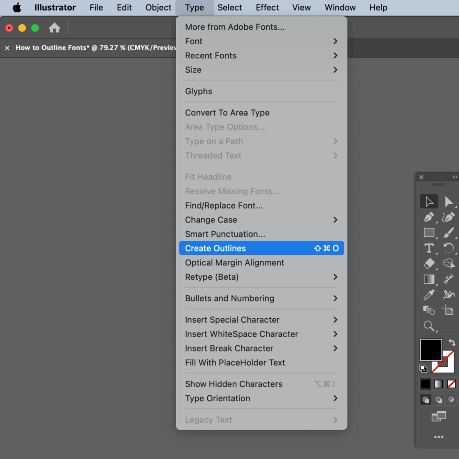Switch to How to Outline Fonts tab
Image resolution: width=459 pixels, height=459 pixels.
[95, 48]
